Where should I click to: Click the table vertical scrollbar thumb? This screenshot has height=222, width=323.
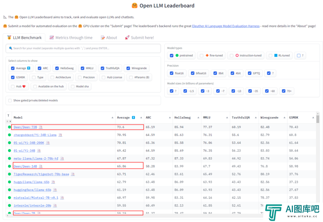click(318, 119)
